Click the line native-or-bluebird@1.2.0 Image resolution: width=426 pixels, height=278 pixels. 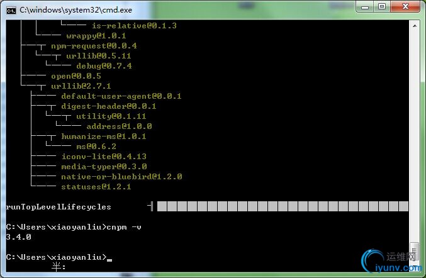click(121, 177)
